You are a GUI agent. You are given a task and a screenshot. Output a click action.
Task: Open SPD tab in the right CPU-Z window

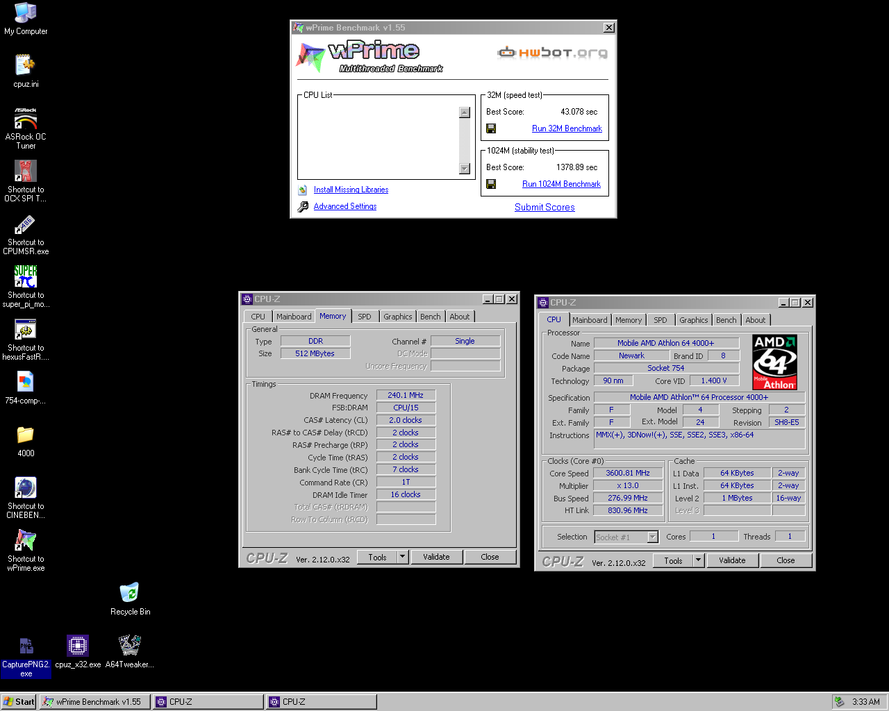click(x=660, y=320)
